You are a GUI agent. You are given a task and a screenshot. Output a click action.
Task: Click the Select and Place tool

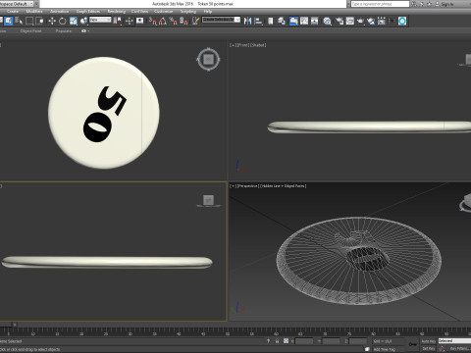(x=83, y=22)
